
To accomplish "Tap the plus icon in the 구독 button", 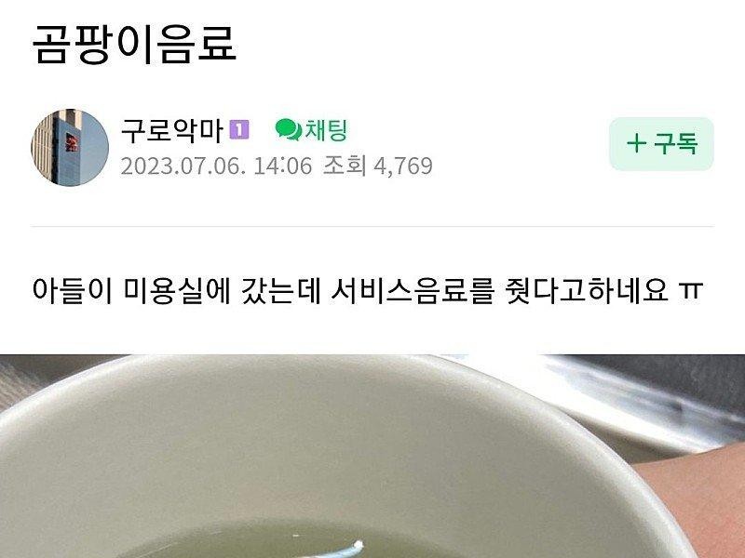I will coord(636,143).
